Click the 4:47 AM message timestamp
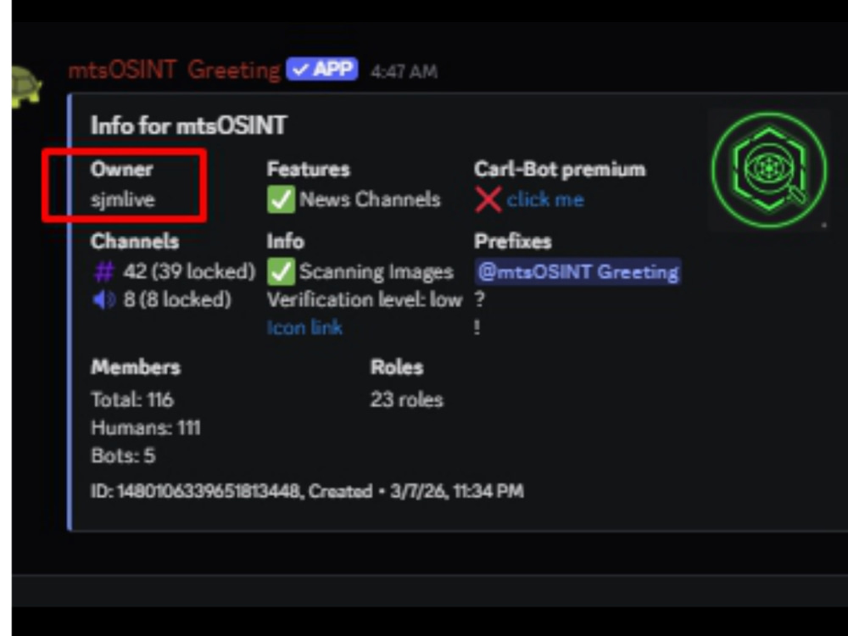The image size is (848, 636). click(x=404, y=71)
